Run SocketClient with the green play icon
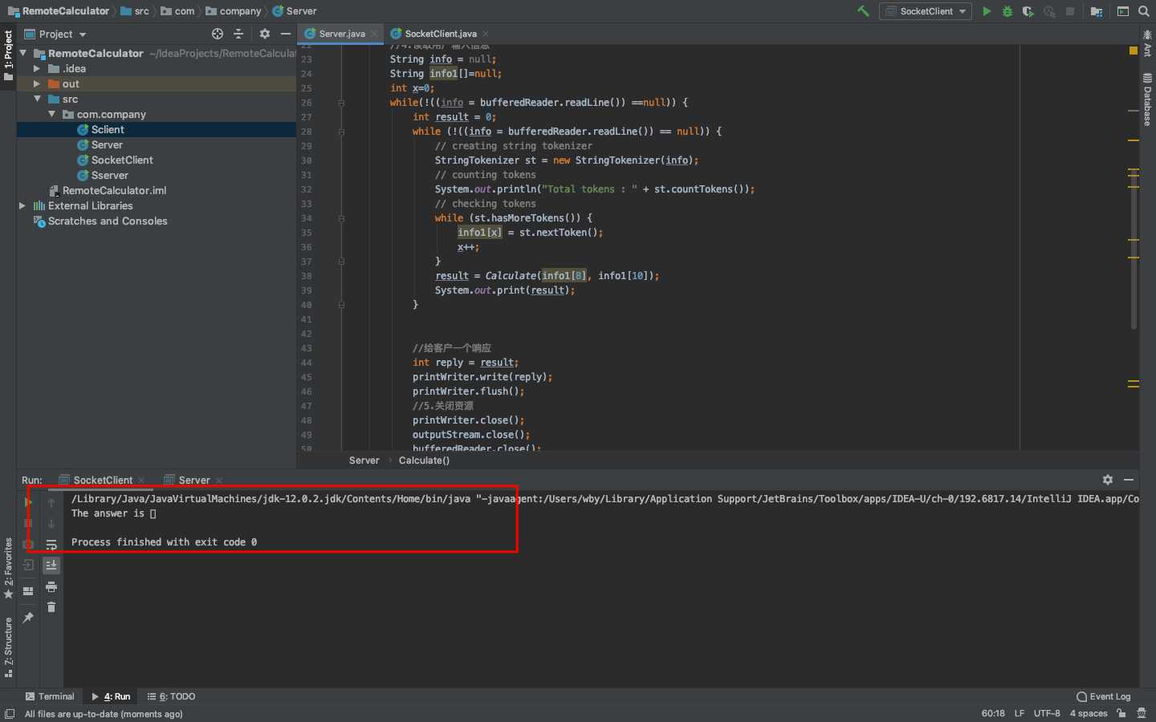1156x722 pixels. click(987, 11)
